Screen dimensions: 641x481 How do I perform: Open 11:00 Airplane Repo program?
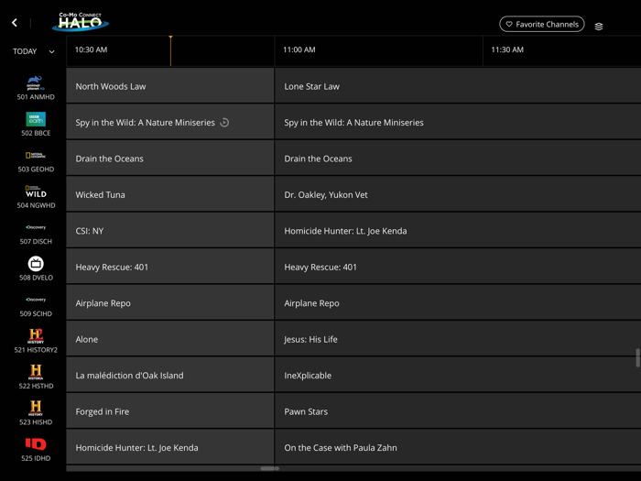[458, 302]
